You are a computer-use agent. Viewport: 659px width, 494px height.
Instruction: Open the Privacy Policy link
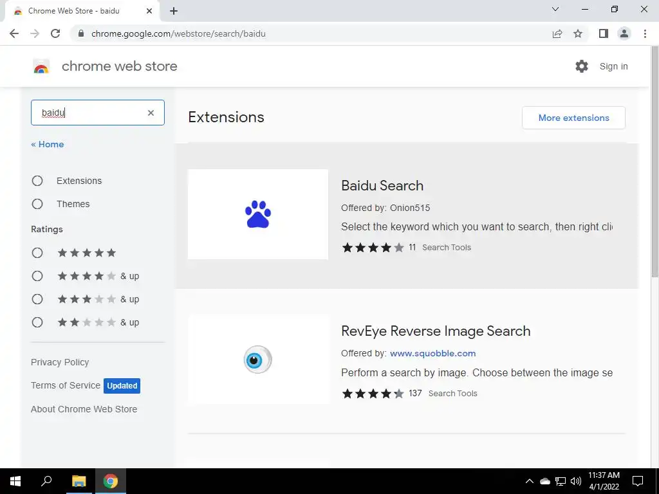point(60,362)
